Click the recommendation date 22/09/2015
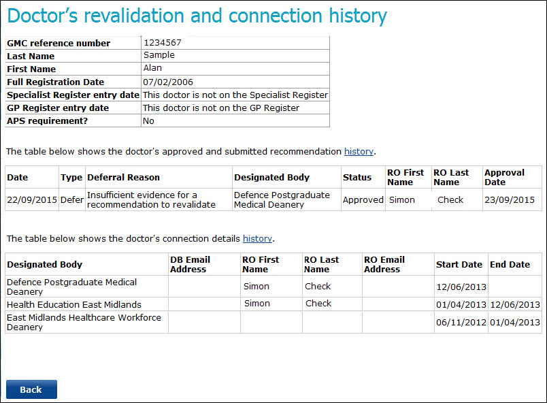The image size is (547, 403). point(32,200)
